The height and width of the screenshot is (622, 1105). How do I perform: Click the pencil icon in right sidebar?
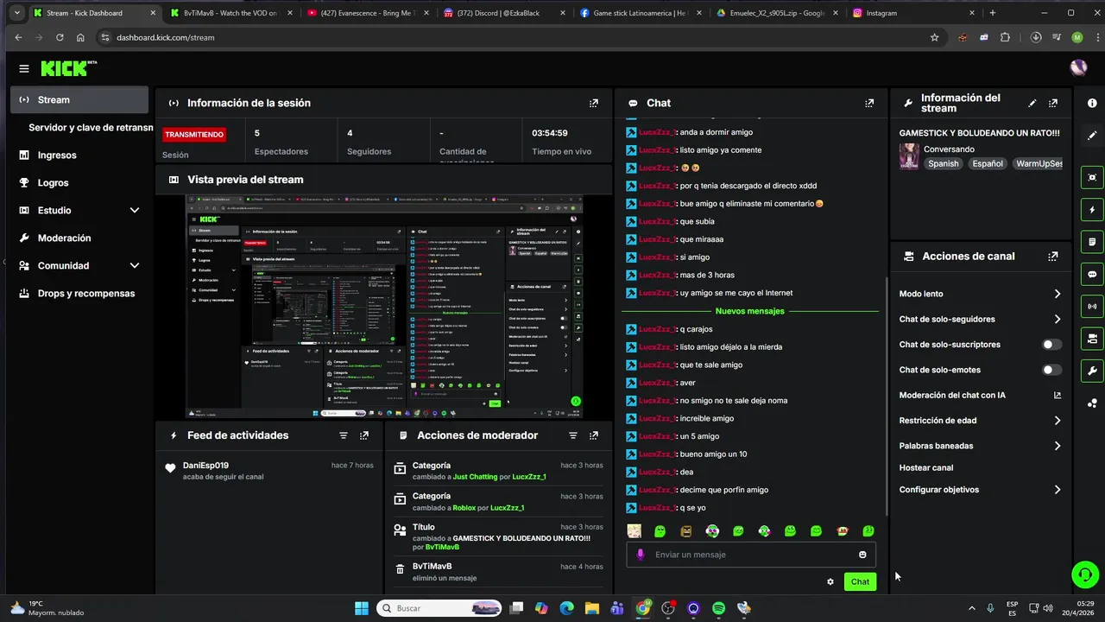[x=1092, y=136]
